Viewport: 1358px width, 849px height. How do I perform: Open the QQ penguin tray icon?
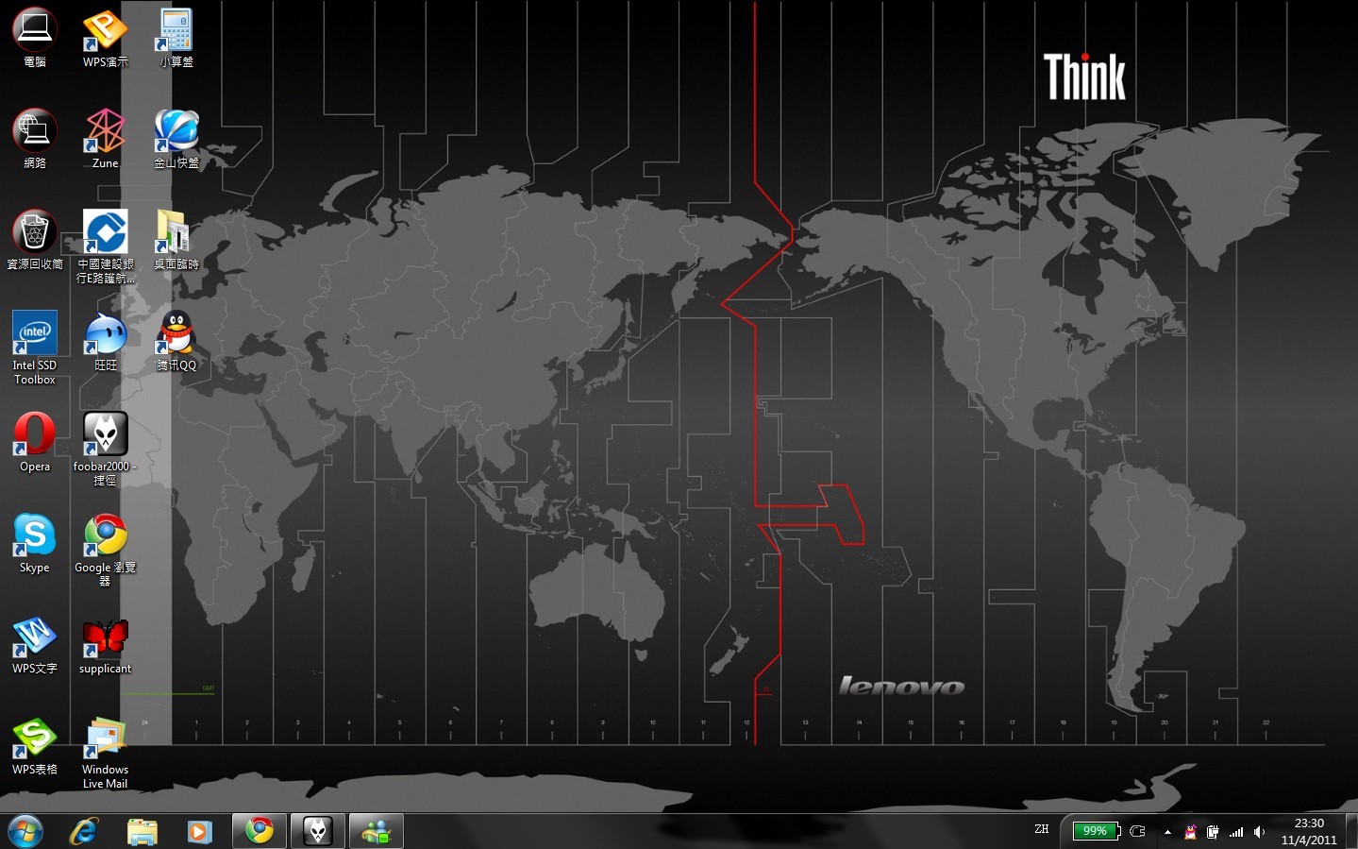point(1191,832)
